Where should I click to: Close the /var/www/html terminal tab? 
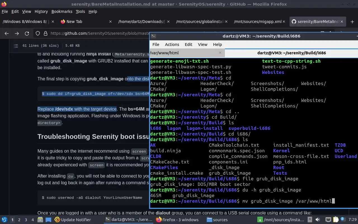(220, 53)
